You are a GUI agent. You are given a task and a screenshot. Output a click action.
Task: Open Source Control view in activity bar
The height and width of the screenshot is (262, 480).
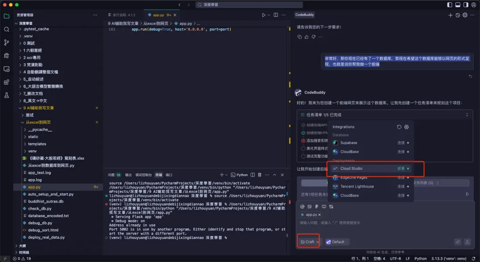6,43
